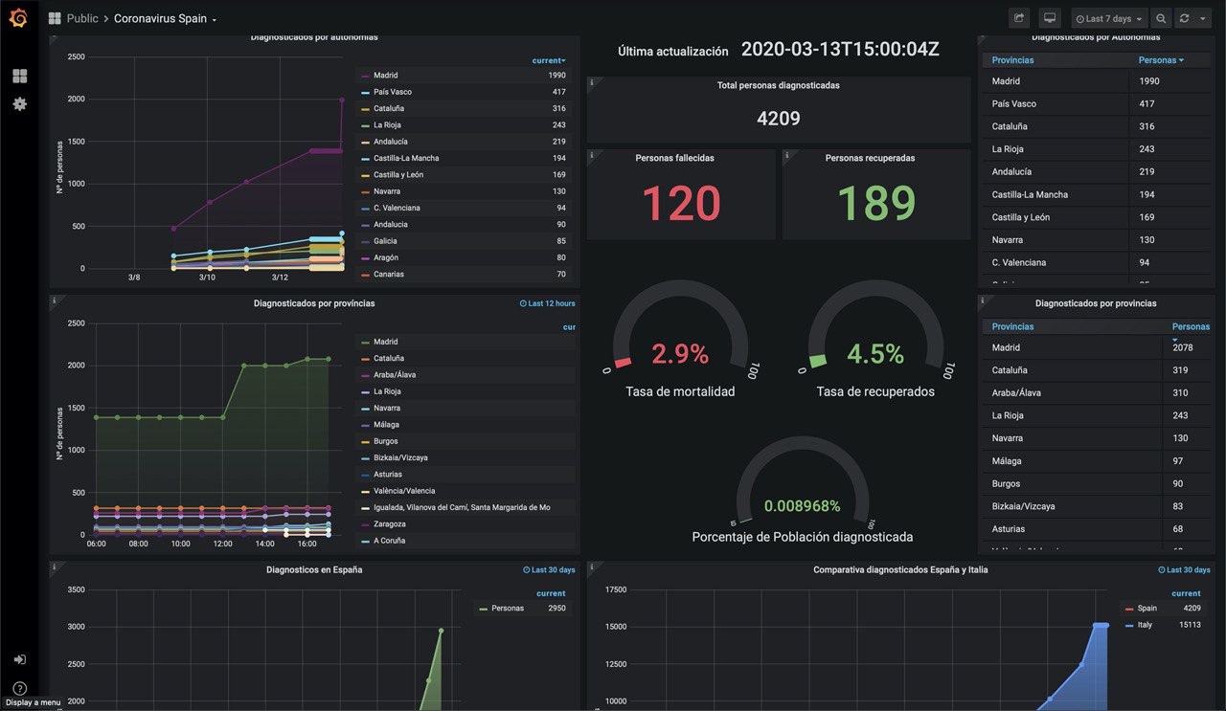Open the Personas fallecidas panel title menu
1226x711 pixels.
click(x=674, y=158)
